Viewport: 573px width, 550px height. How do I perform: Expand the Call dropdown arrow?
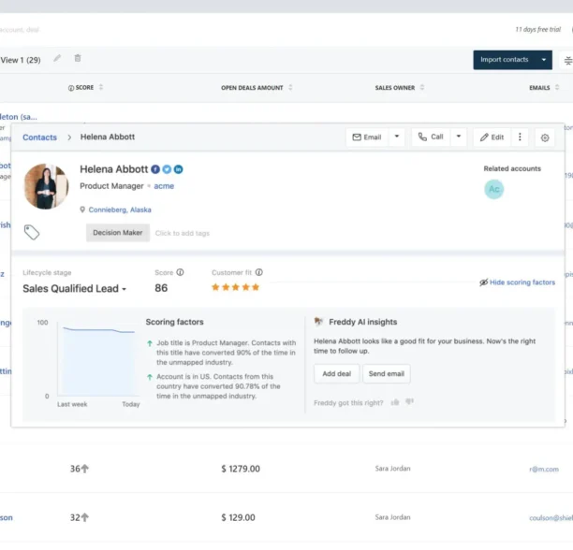pos(458,137)
